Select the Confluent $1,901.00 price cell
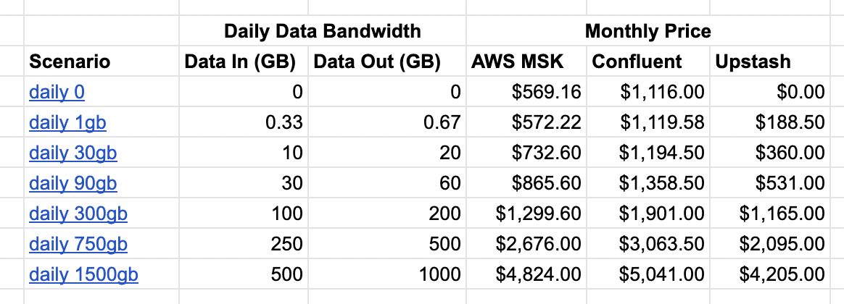The width and height of the screenshot is (844, 304). click(661, 214)
